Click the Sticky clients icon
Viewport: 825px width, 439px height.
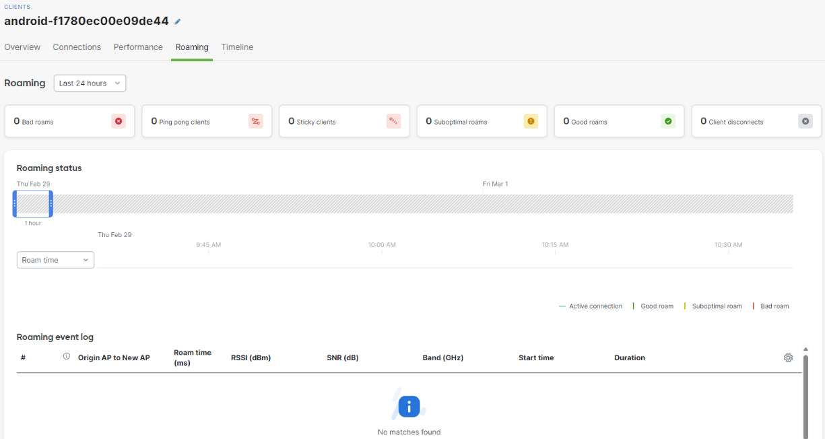click(x=393, y=121)
